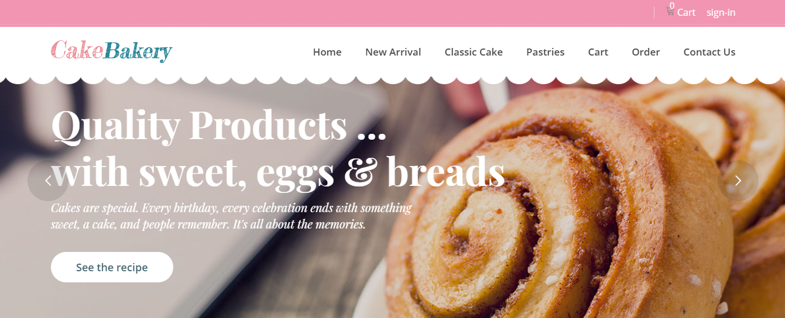785x318 pixels.
Task: Click the italic "Cakes are special" description text
Action: click(x=231, y=216)
